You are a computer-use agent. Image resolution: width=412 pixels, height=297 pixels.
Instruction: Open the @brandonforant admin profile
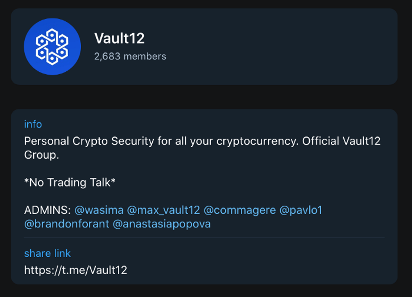(66, 224)
